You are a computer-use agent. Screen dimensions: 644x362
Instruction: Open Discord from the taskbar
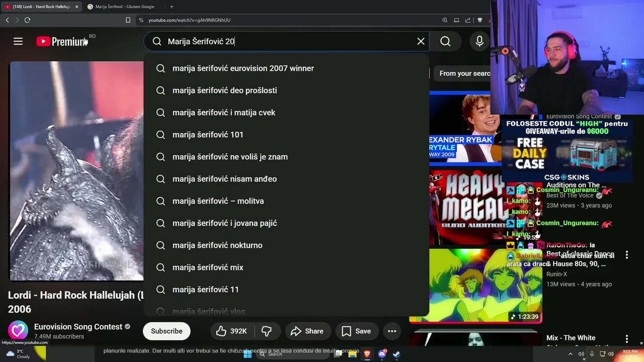point(382,354)
